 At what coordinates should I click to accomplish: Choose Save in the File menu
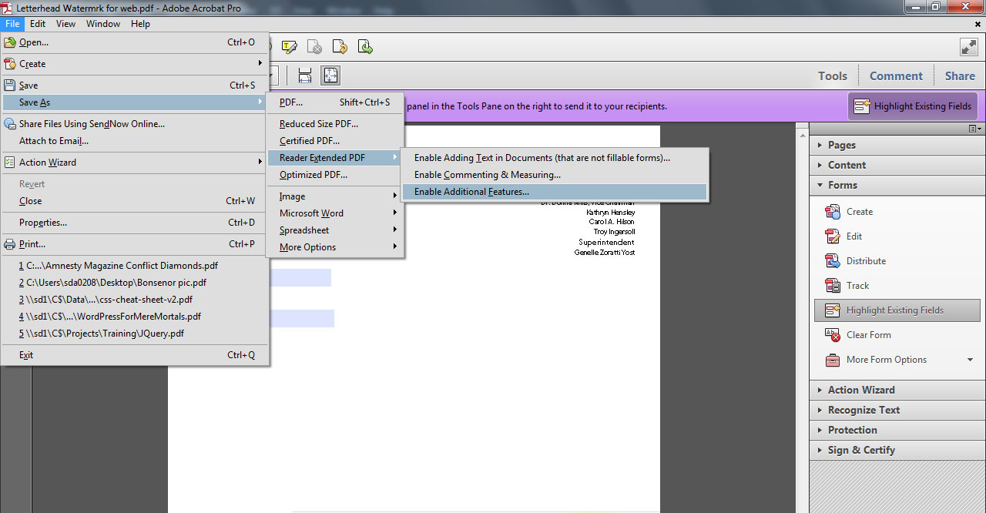135,85
